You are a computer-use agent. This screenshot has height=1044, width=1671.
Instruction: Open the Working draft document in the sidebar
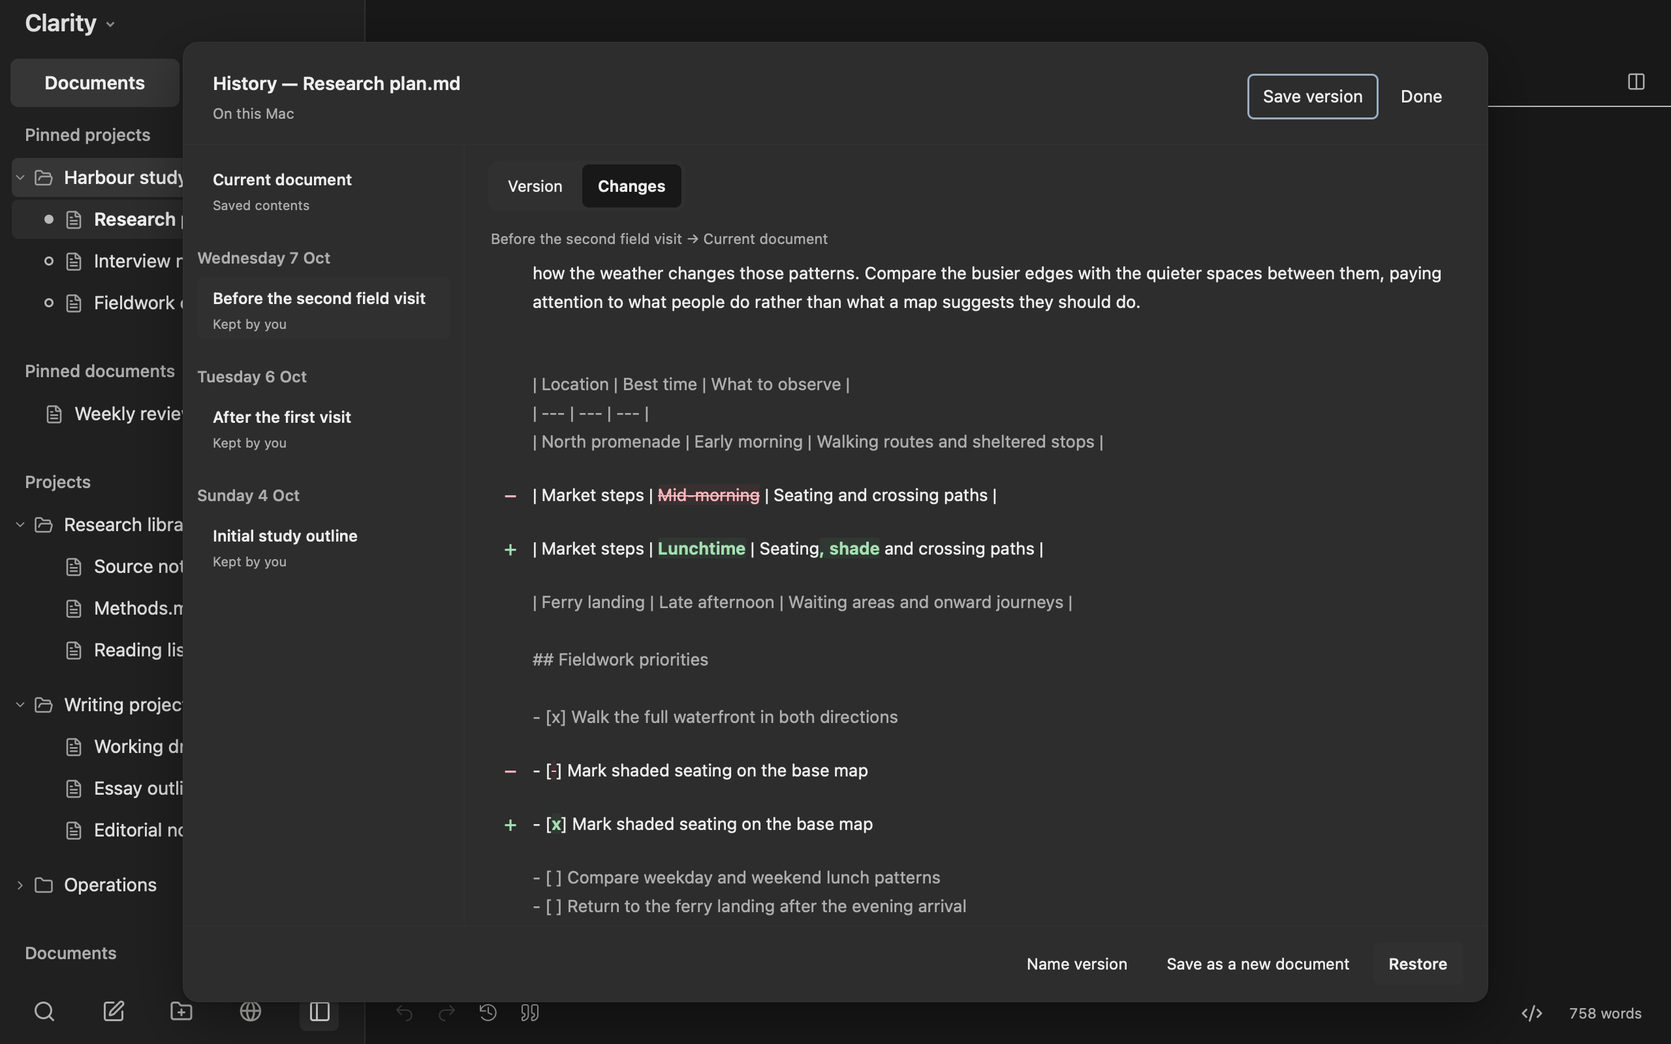[97, 747]
